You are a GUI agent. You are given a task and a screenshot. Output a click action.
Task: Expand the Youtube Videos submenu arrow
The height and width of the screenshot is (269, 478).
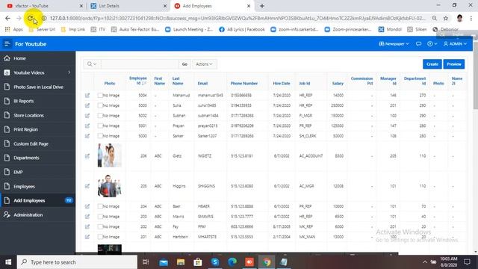click(x=69, y=72)
